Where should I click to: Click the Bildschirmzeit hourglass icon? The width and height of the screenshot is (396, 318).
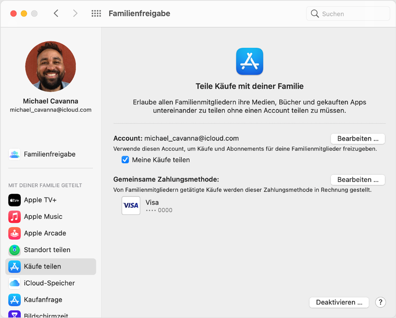tap(14, 314)
